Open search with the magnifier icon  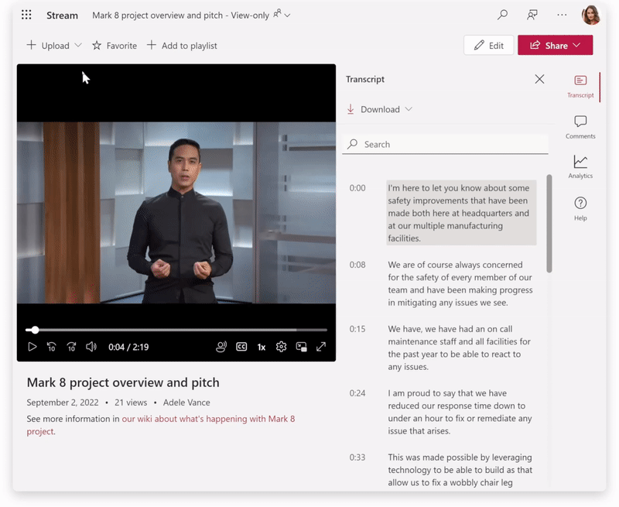(502, 15)
